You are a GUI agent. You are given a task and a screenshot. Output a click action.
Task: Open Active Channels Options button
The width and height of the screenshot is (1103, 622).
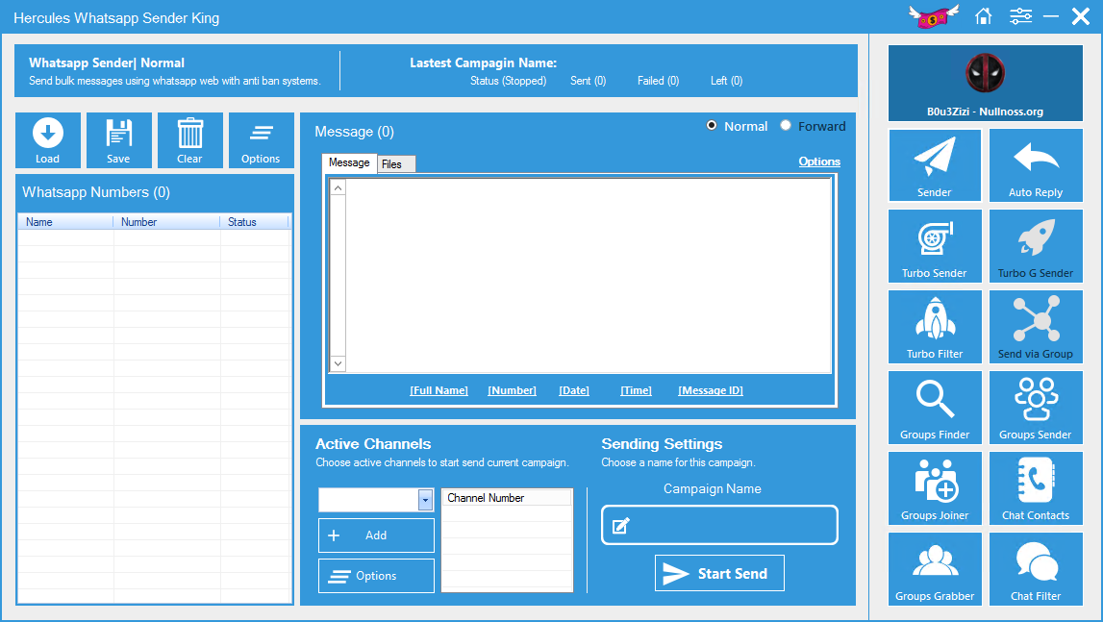coord(376,576)
